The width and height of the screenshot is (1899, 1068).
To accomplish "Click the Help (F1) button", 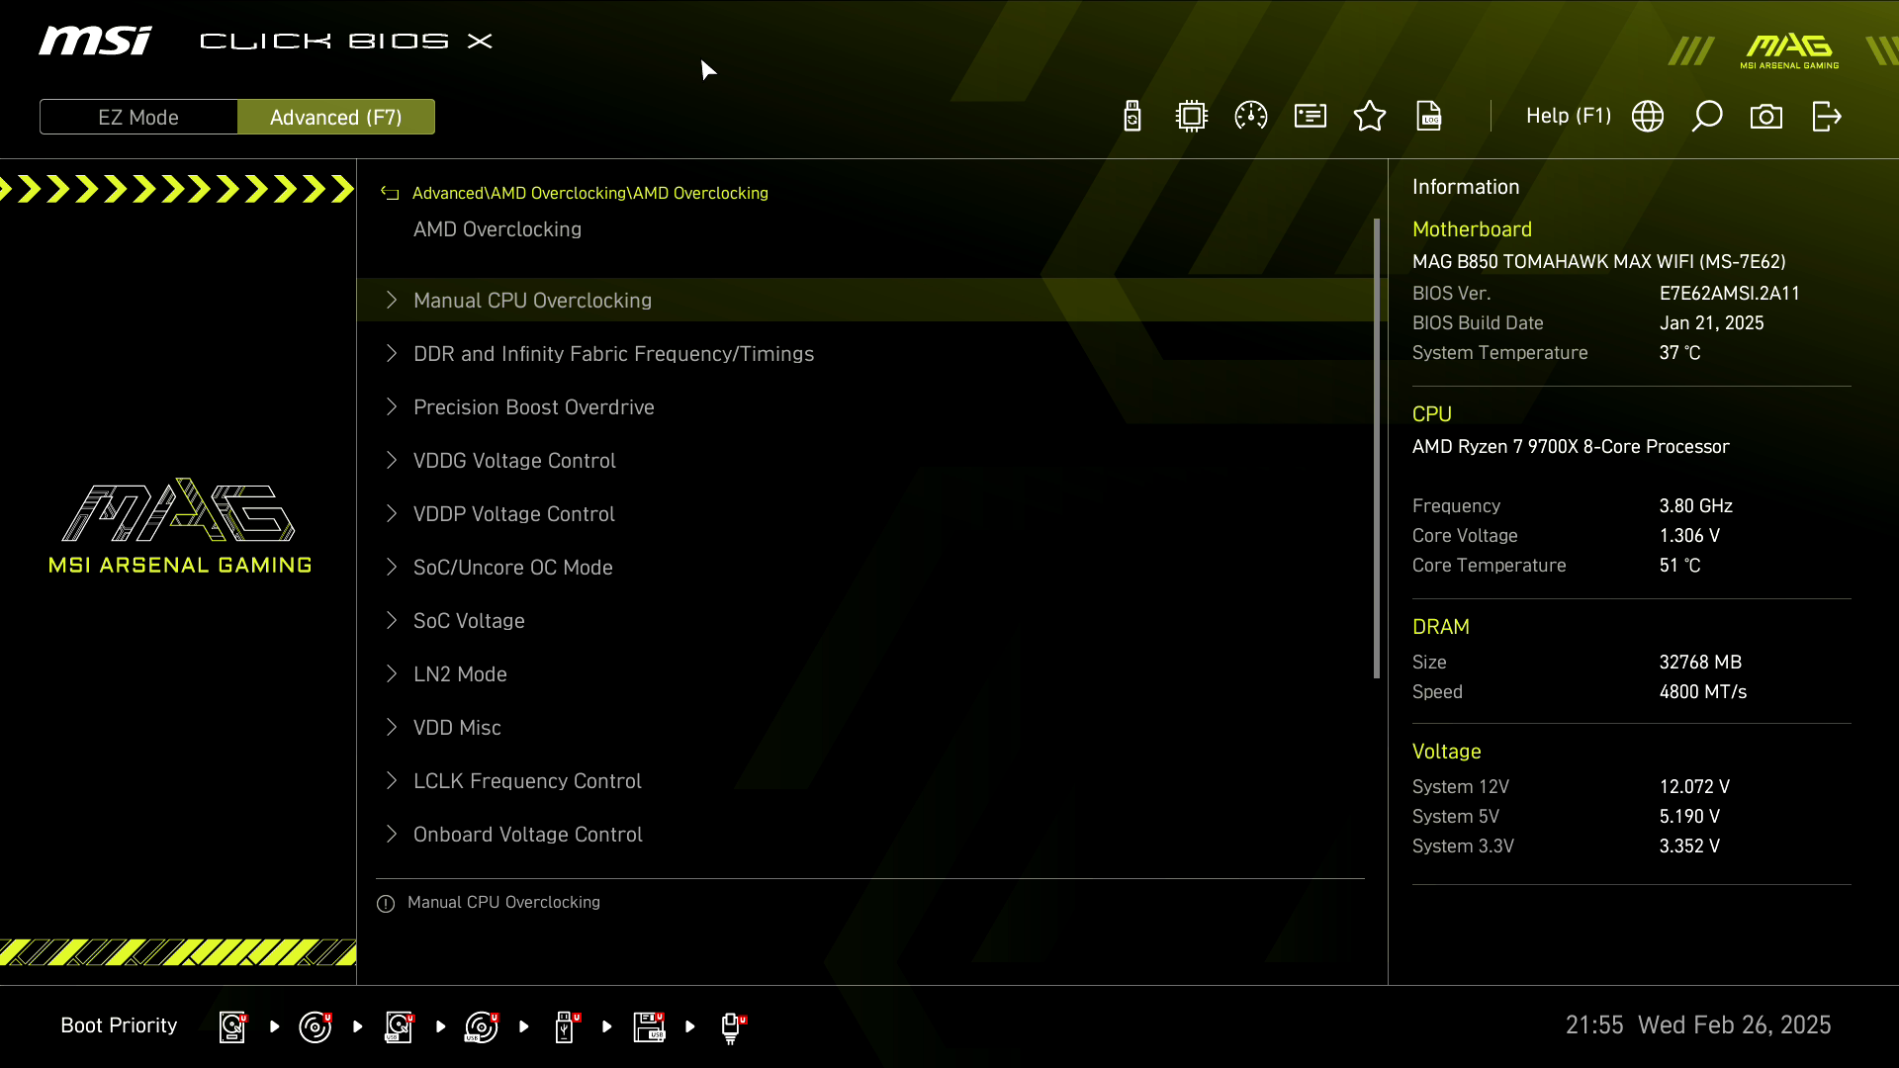I will [1568, 117].
